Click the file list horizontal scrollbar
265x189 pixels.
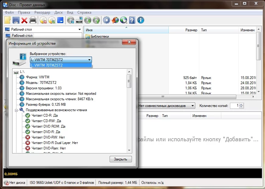(187, 97)
